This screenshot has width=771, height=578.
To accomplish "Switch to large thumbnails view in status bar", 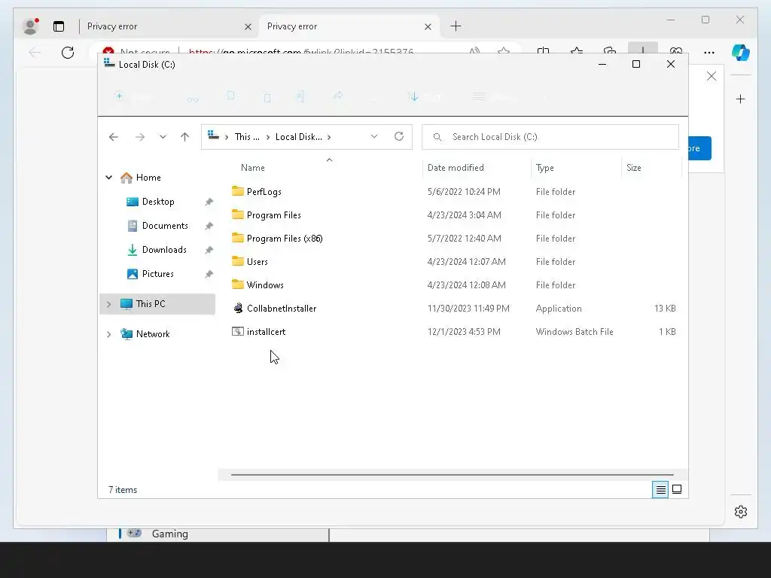I will (x=677, y=489).
